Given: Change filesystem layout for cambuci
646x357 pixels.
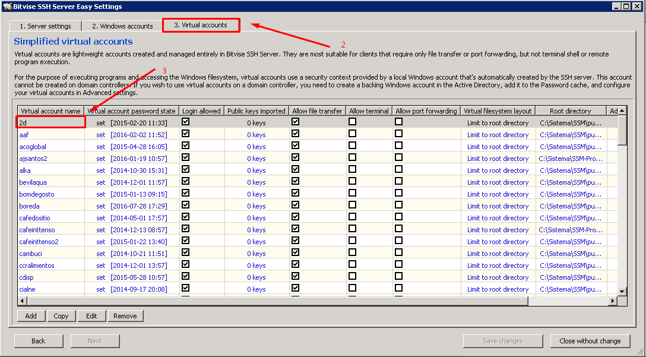Looking at the screenshot, I should point(498,254).
